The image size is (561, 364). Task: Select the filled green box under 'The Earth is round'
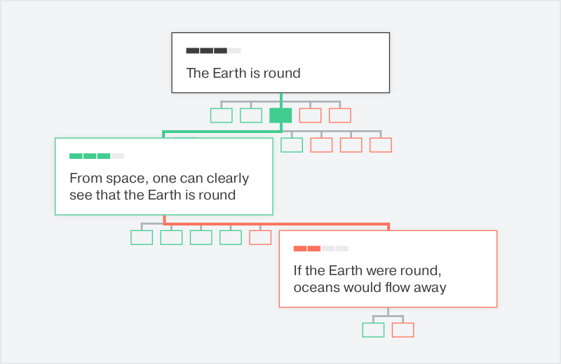pos(280,115)
